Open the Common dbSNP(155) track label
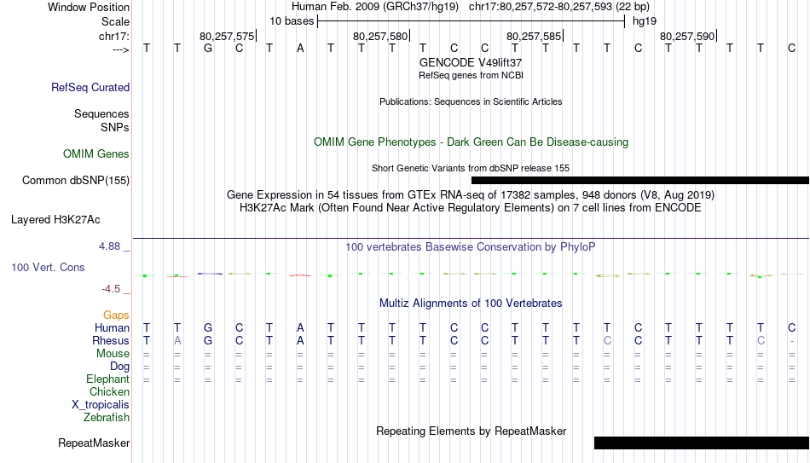This screenshot has width=810, height=463. click(75, 181)
